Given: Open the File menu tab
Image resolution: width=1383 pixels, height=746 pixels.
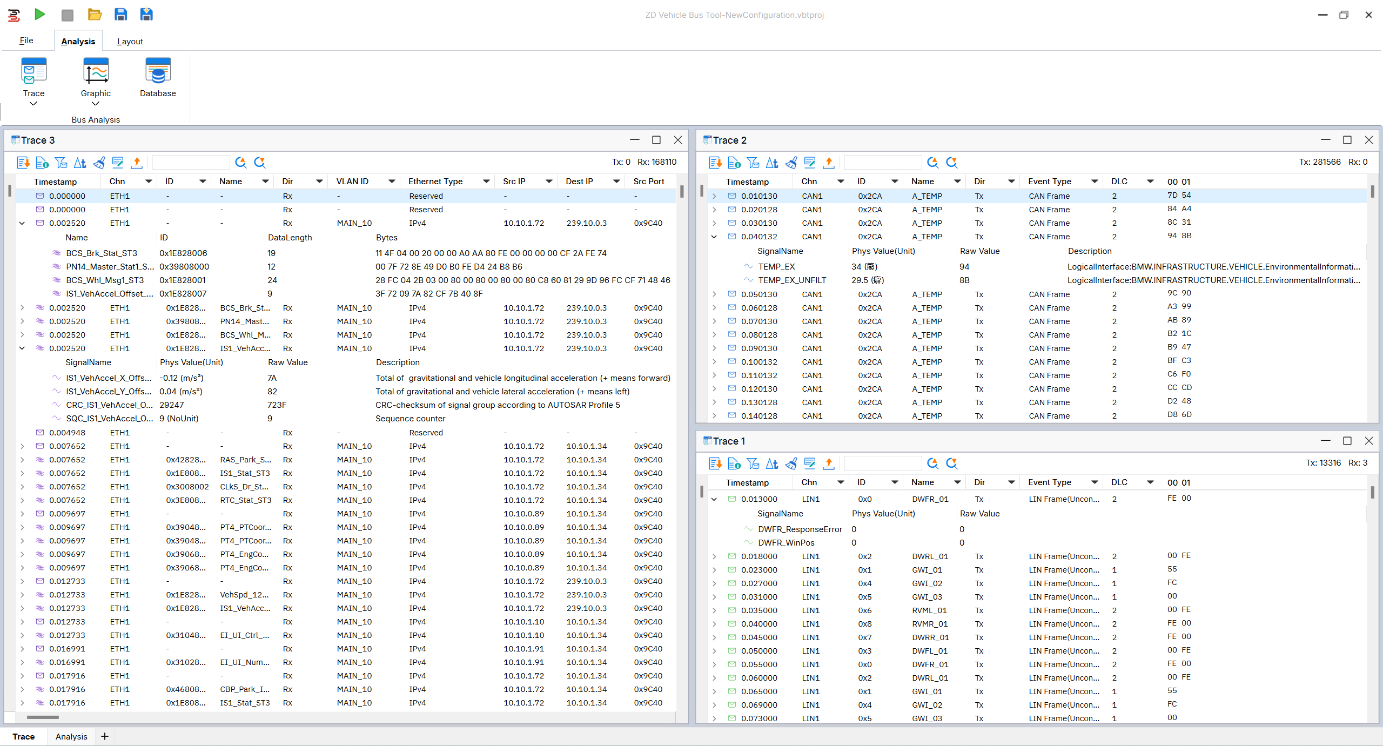Looking at the screenshot, I should click(26, 41).
